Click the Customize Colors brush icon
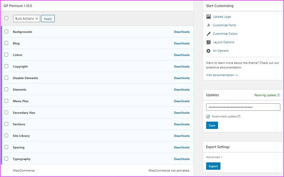Image resolution: width=284 pixels, height=177 pixels. 208,34
